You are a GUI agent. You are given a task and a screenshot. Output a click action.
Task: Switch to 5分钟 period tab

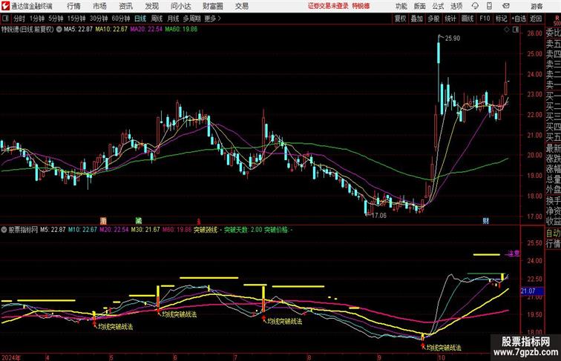pos(56,19)
